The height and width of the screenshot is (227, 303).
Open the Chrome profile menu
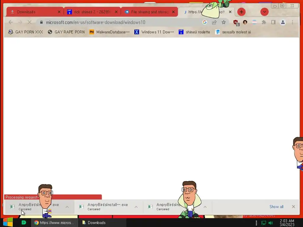(x=283, y=22)
